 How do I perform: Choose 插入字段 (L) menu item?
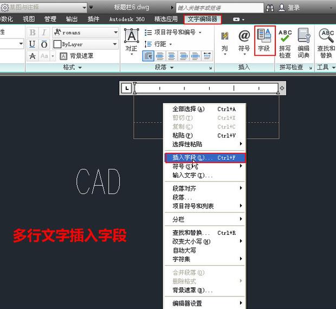click(205, 158)
